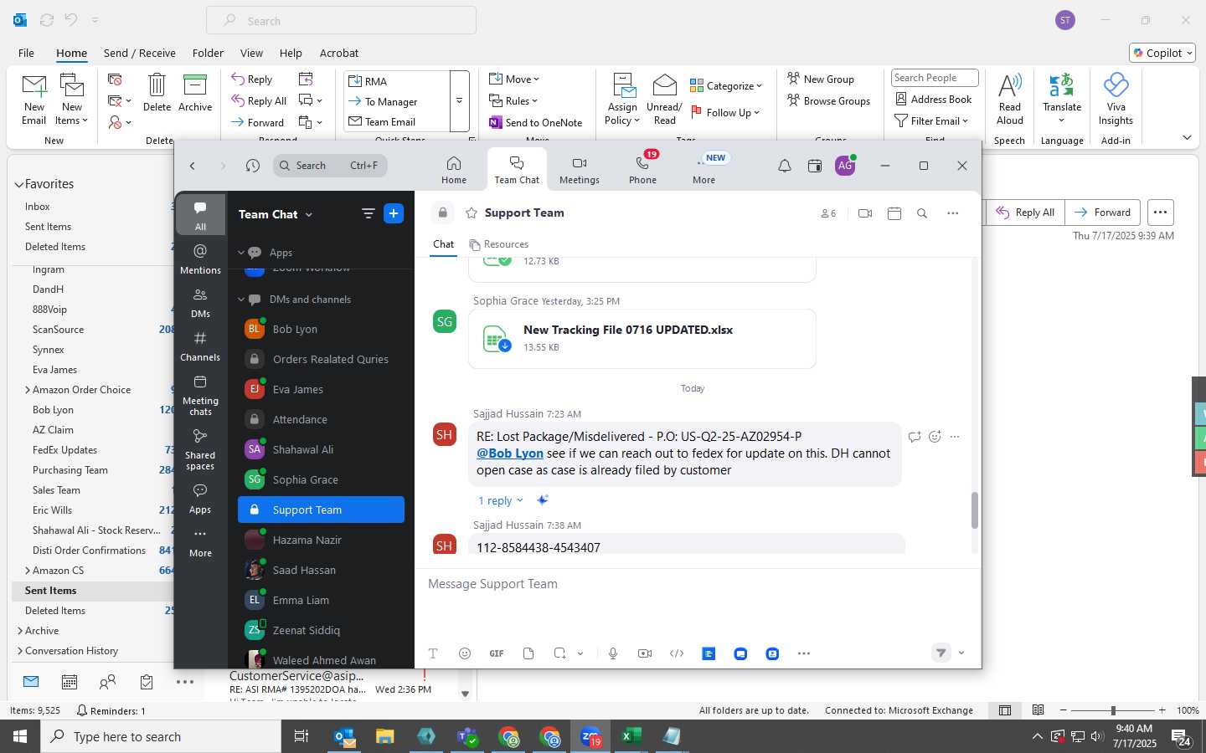
Task: Click Outlook Address Book
Action: point(934,99)
